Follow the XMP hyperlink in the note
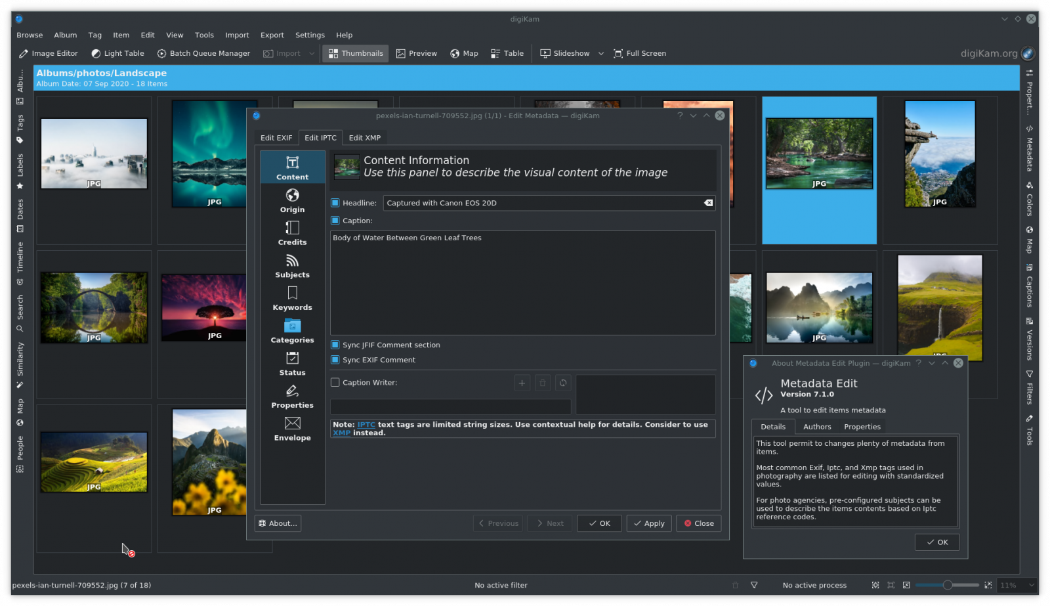1050x606 pixels. (341, 433)
